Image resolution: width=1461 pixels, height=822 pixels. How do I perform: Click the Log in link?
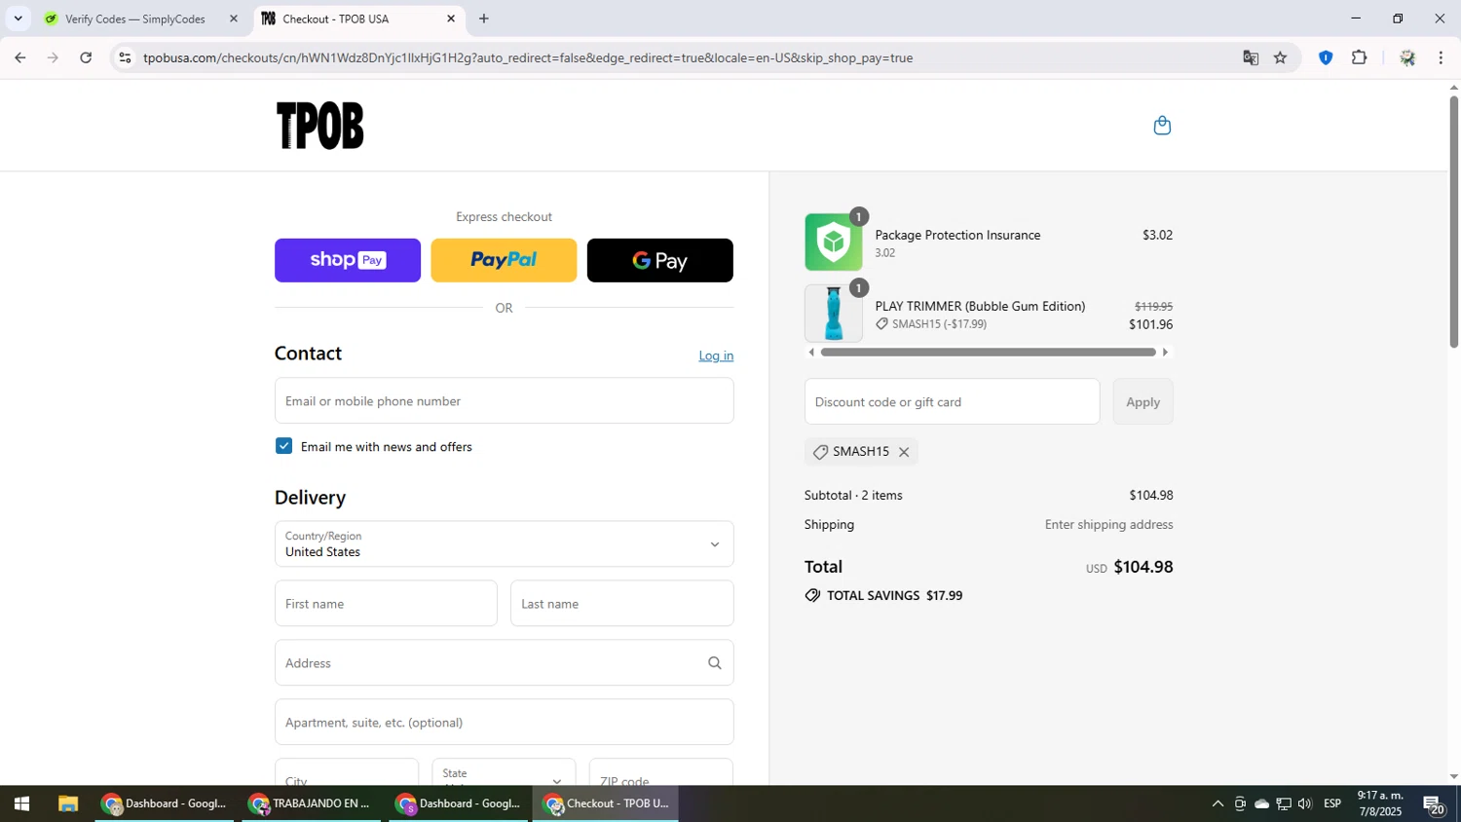coord(716,355)
